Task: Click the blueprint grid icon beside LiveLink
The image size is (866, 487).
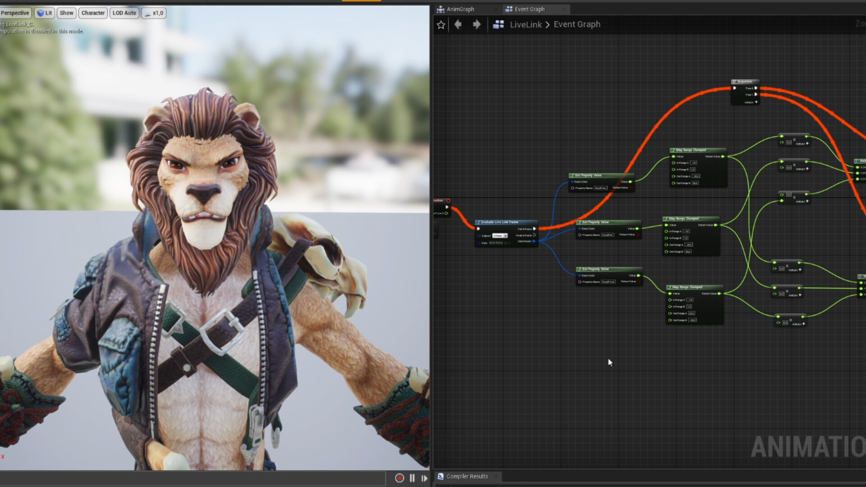Action: (x=498, y=24)
